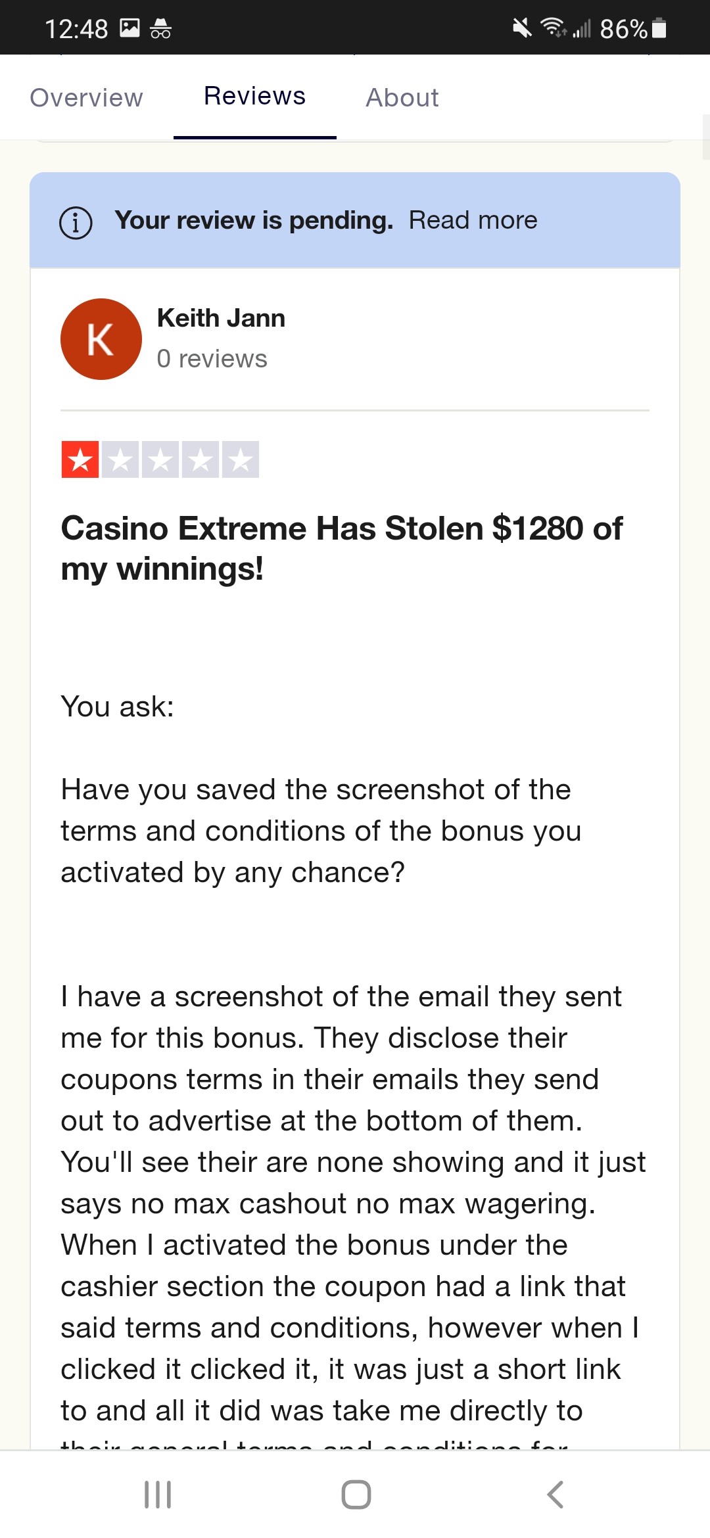The width and height of the screenshot is (710, 1538).
Task: Tap the Keith Jann avatar circle
Action: (x=101, y=339)
